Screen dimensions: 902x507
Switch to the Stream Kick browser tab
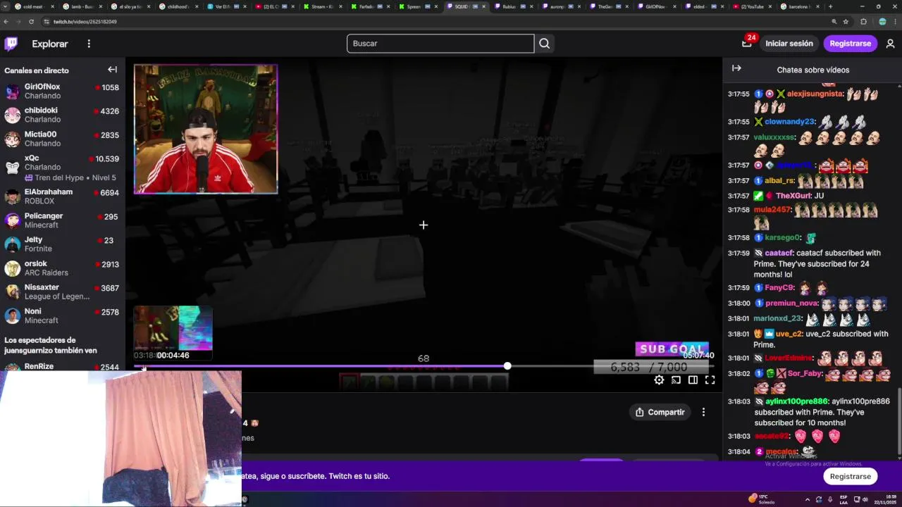point(322,6)
